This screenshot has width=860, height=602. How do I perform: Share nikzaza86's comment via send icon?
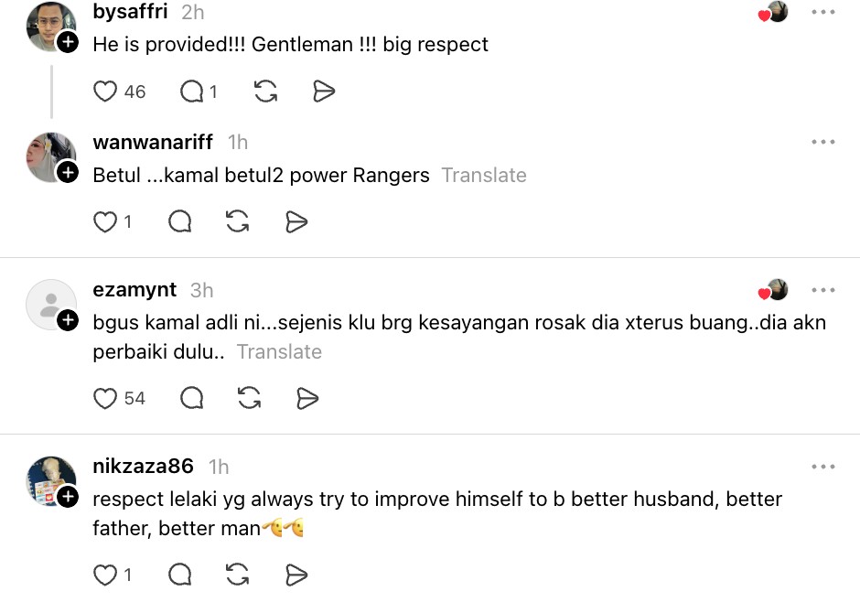click(x=295, y=575)
